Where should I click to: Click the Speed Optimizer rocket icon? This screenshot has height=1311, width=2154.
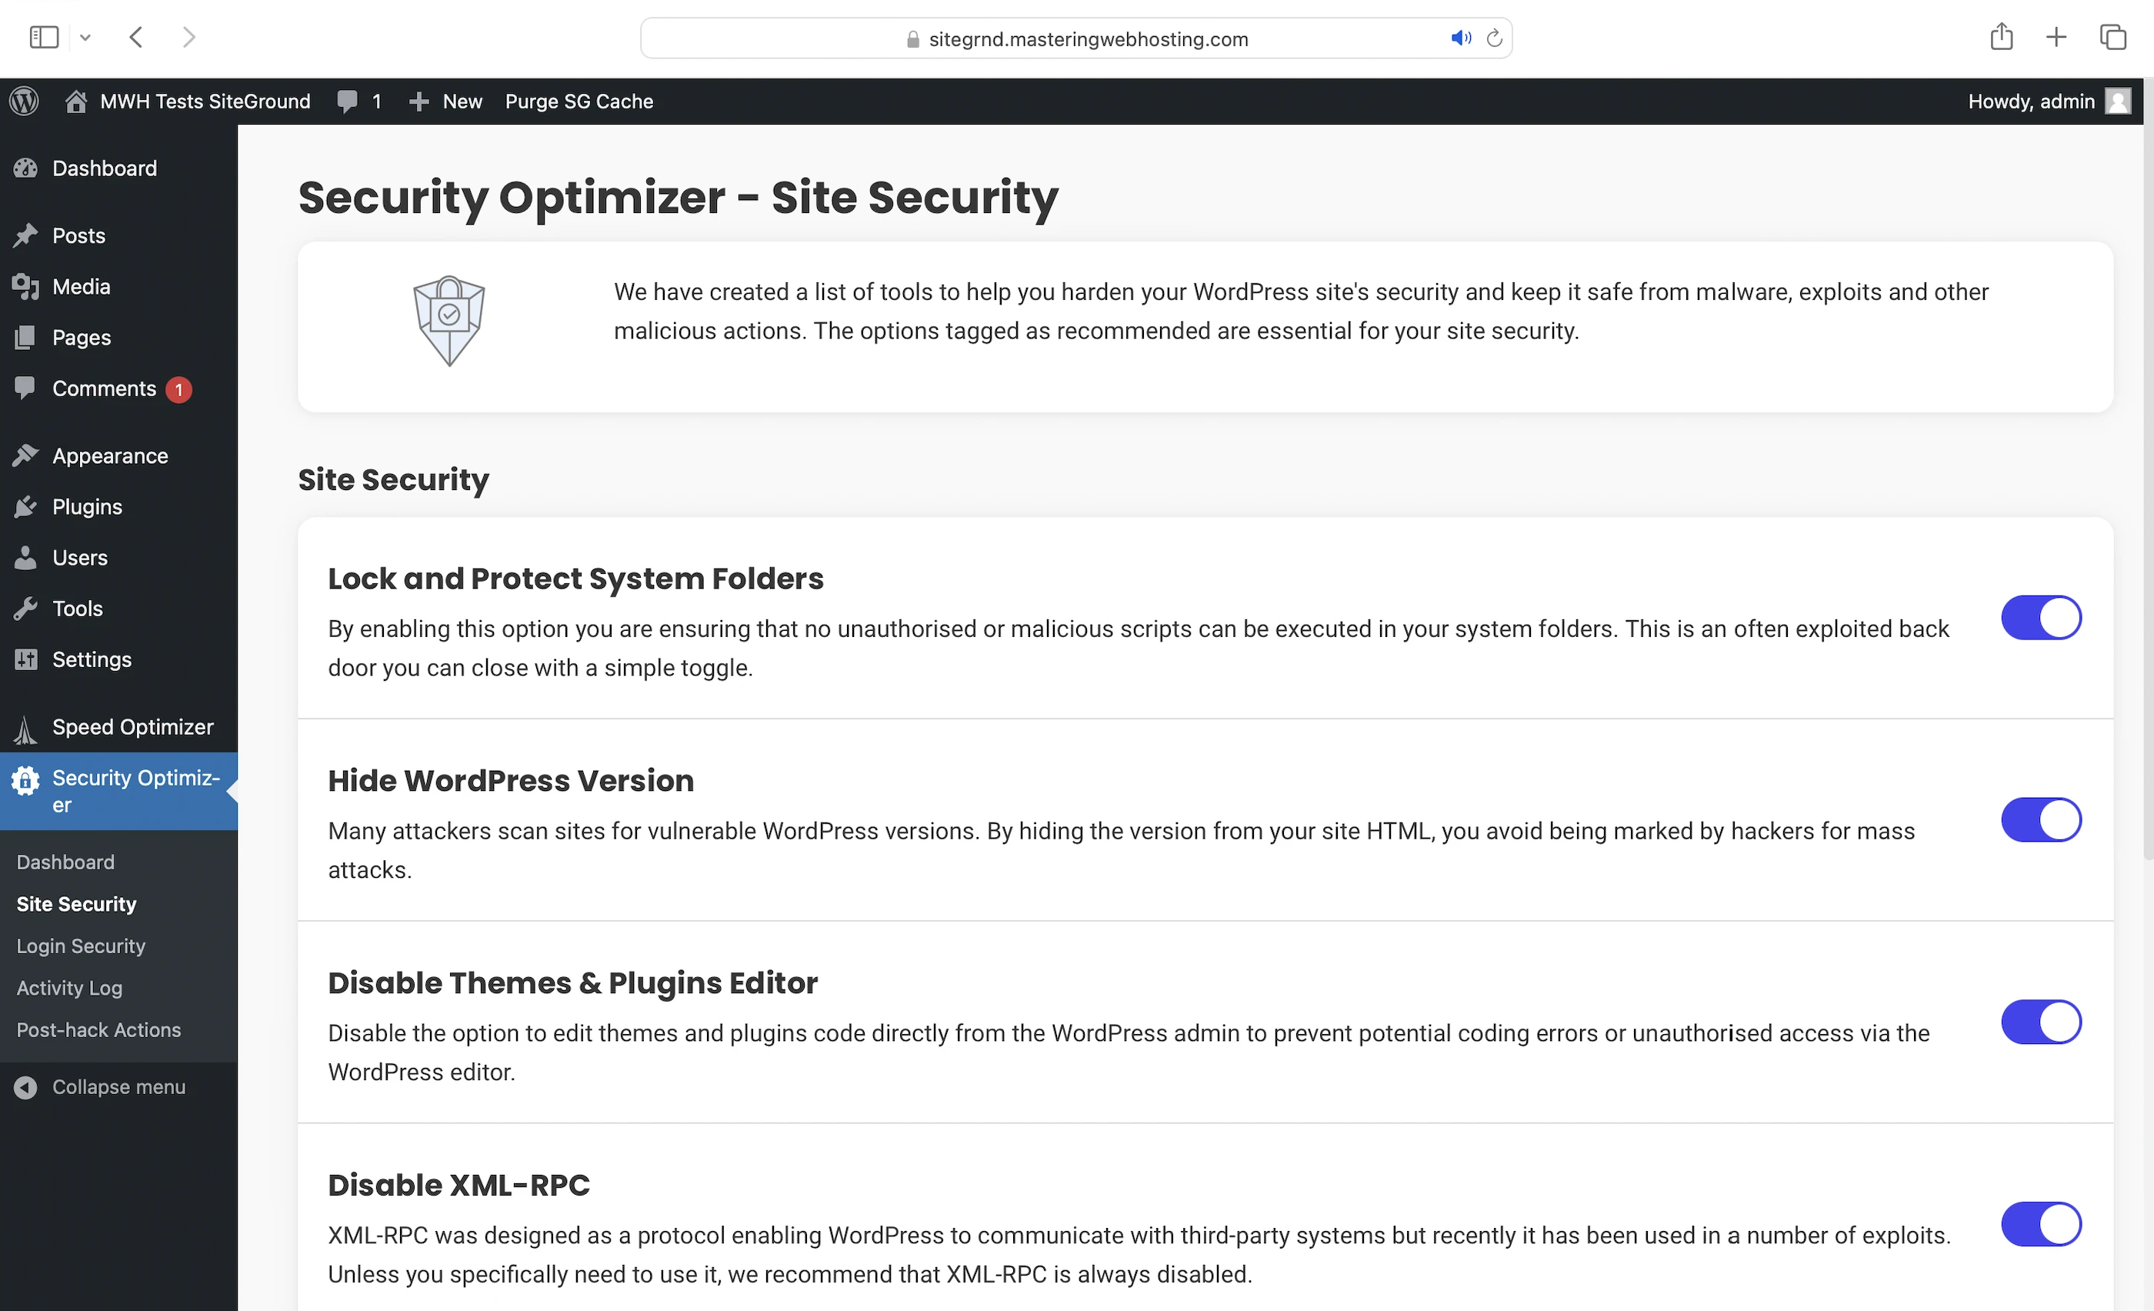click(x=25, y=728)
